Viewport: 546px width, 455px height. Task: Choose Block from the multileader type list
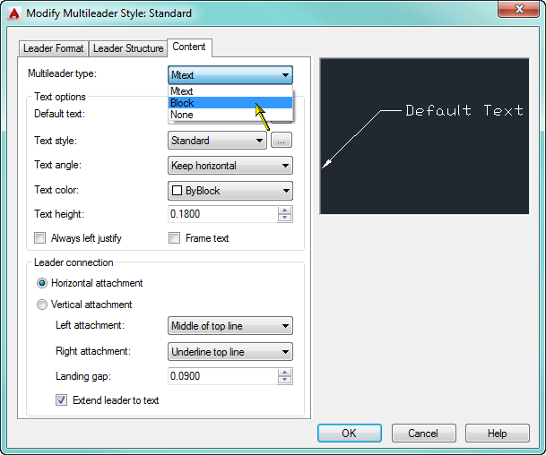pyautogui.click(x=230, y=103)
